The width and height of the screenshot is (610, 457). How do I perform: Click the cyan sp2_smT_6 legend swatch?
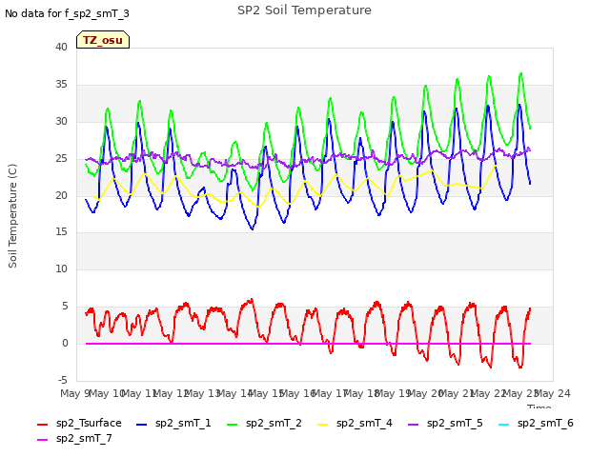503,425
